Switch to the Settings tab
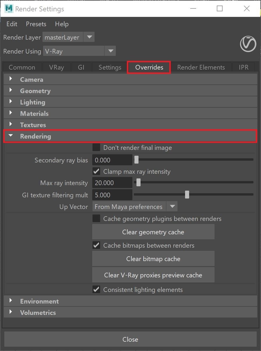The height and width of the screenshot is (351, 261). [x=110, y=67]
